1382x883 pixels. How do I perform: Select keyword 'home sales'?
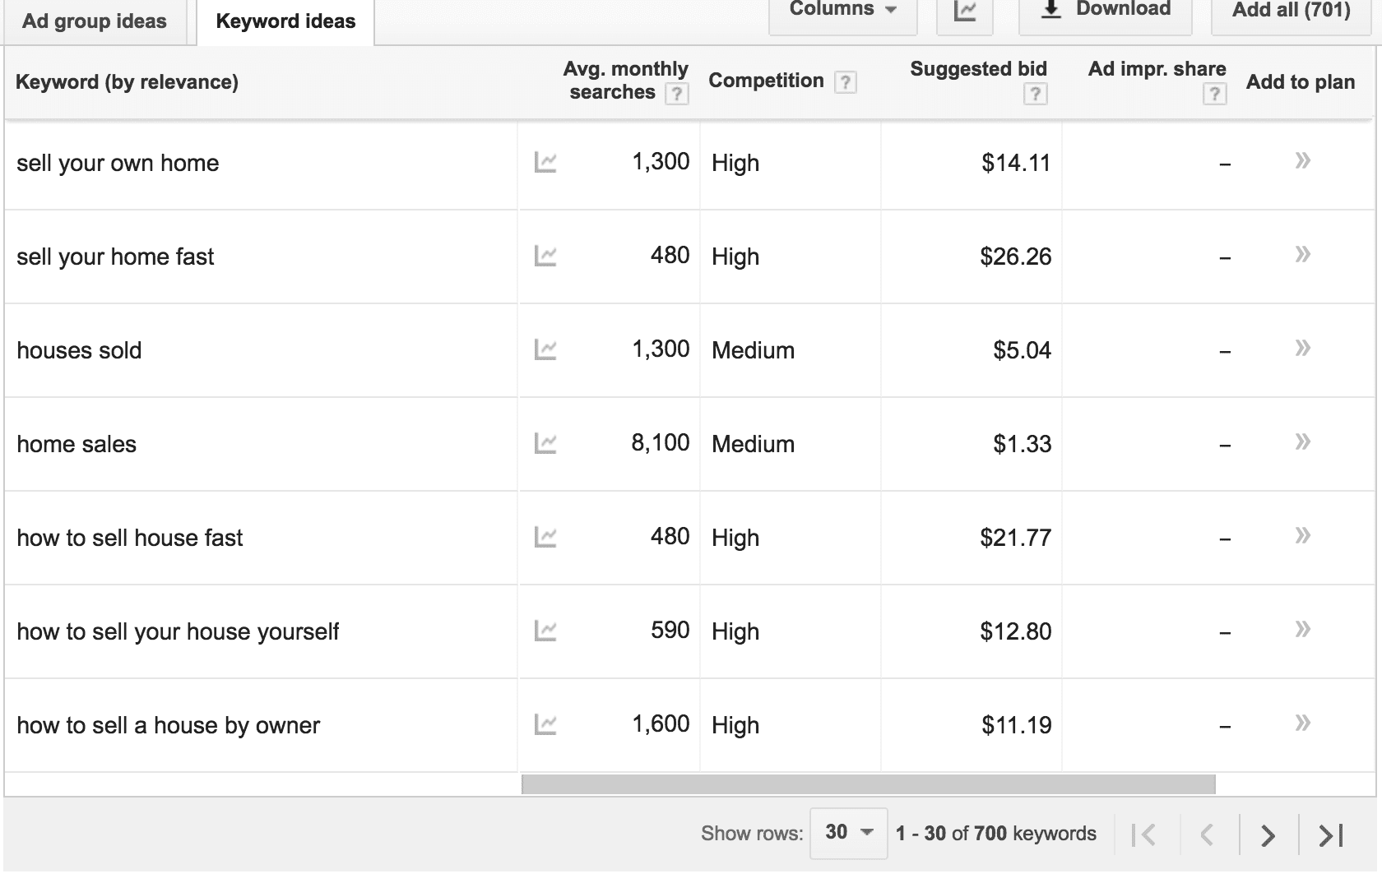(77, 444)
